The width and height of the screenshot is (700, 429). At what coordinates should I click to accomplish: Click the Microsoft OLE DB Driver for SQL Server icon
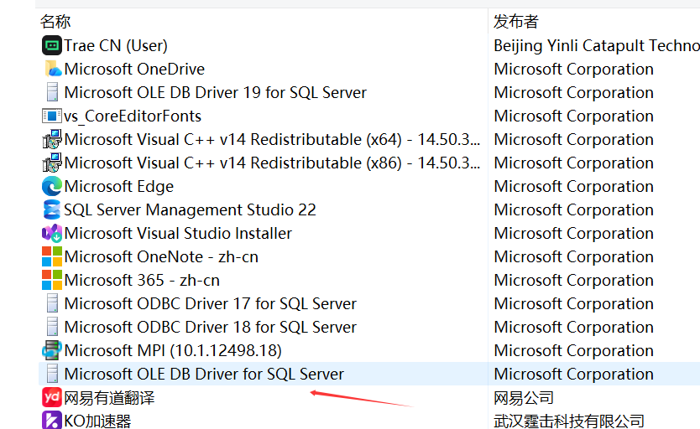coord(52,374)
